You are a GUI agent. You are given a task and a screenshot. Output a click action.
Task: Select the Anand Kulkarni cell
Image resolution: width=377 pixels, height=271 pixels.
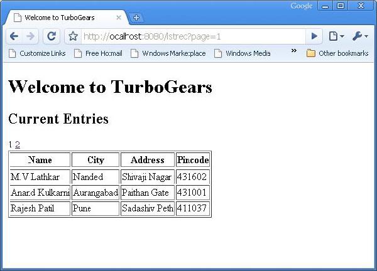coord(40,193)
